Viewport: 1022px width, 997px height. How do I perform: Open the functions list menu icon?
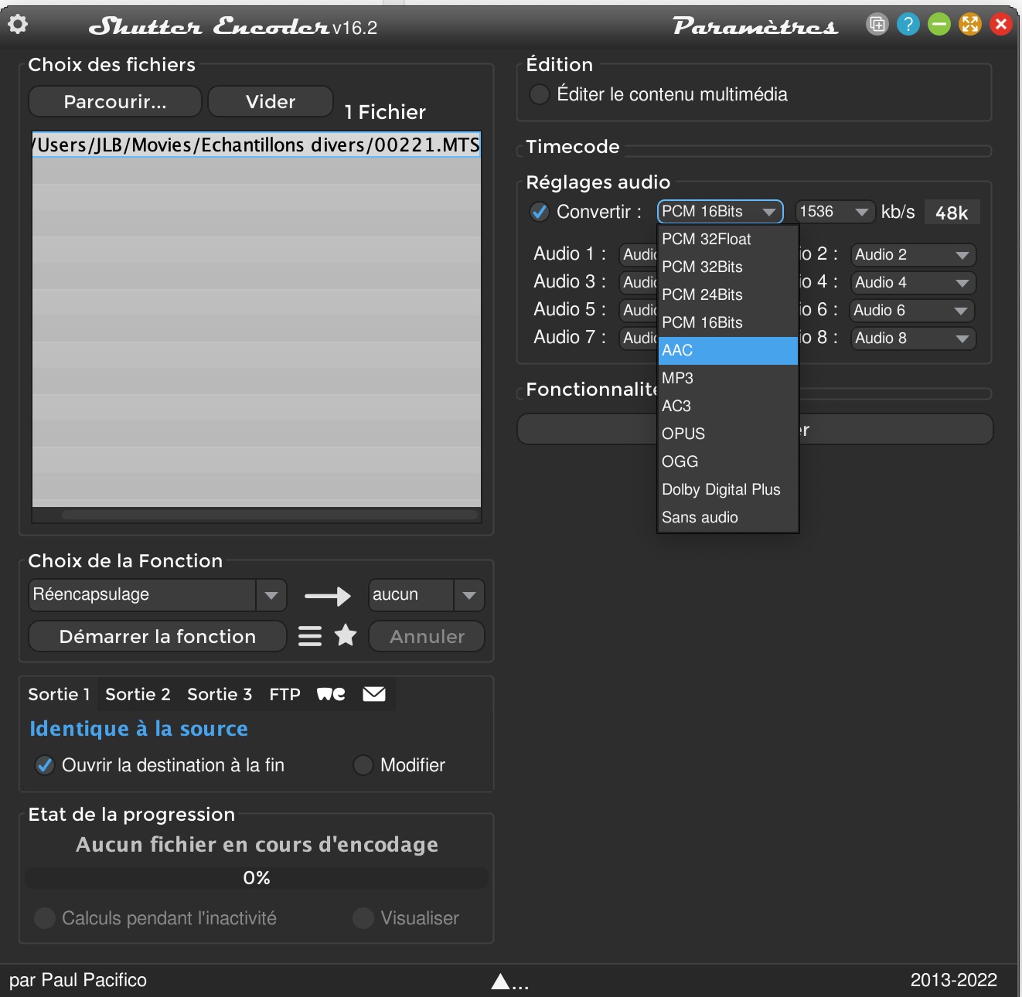(x=310, y=636)
